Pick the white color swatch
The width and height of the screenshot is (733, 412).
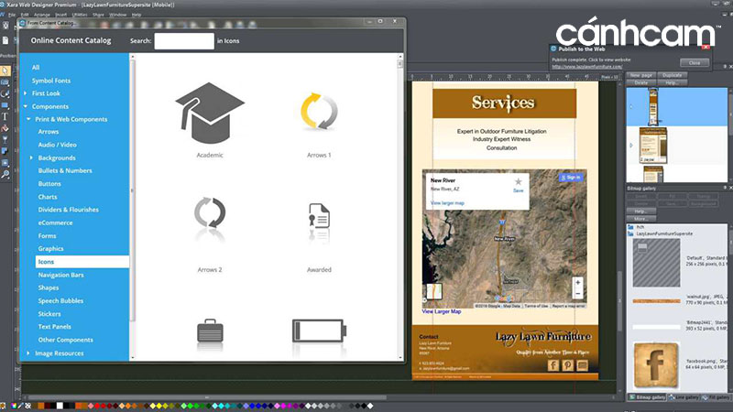pos(60,406)
